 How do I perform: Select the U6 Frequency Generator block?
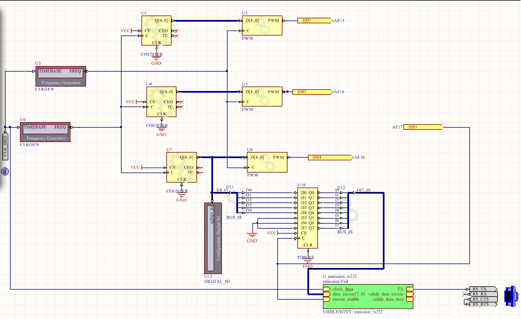(x=45, y=132)
